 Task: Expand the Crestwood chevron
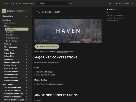pyautogui.click(x=26, y=59)
